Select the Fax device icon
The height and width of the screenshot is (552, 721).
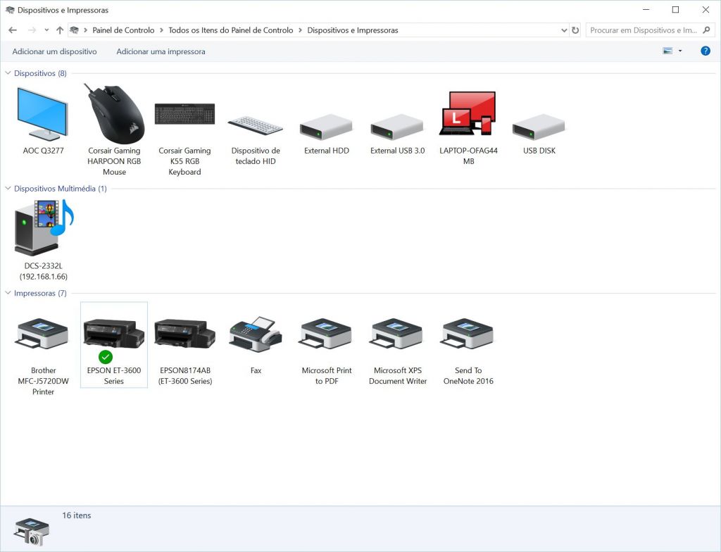tap(256, 345)
